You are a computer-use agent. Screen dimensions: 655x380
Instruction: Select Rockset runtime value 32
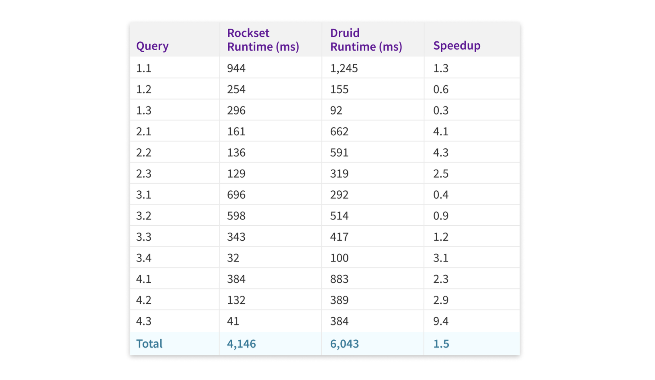click(x=233, y=258)
